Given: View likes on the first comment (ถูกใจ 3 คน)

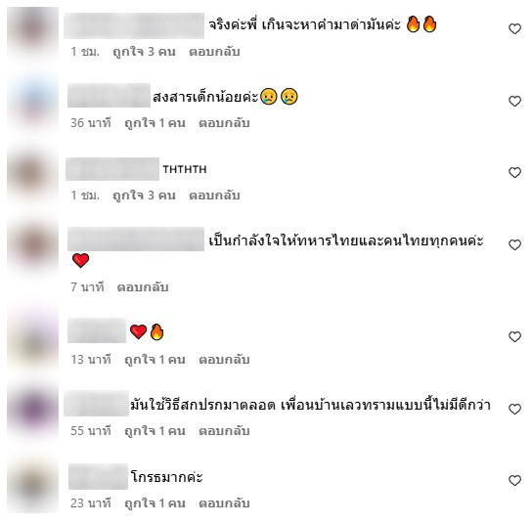Looking at the screenshot, I should pyautogui.click(x=144, y=52).
